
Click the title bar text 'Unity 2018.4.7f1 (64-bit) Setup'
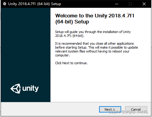click(x=34, y=4)
